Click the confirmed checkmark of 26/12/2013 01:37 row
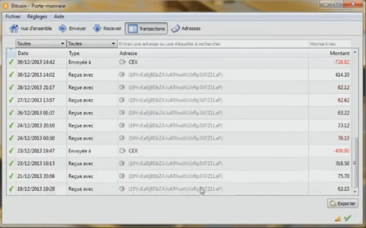The image size is (366, 228). click(x=11, y=113)
